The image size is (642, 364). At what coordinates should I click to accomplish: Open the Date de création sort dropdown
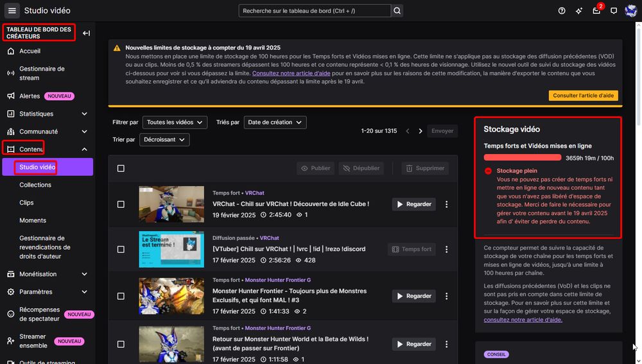coord(275,122)
